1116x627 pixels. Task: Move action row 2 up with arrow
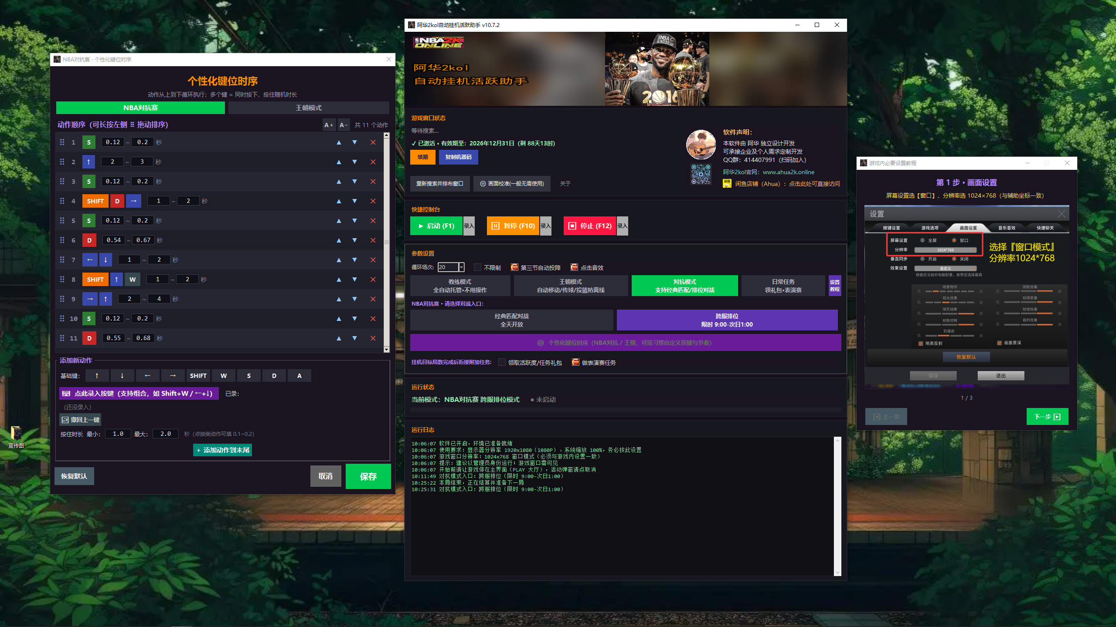pos(339,162)
